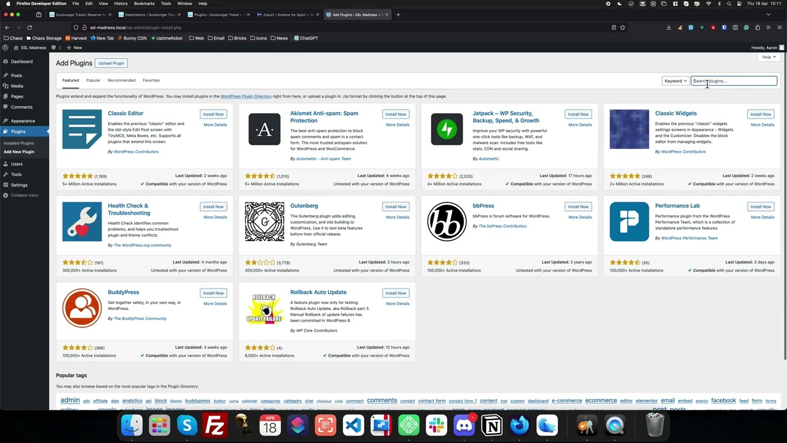Open the Icons bookmarks folder
Viewport: 787px width, 443px height.
pyautogui.click(x=259, y=38)
